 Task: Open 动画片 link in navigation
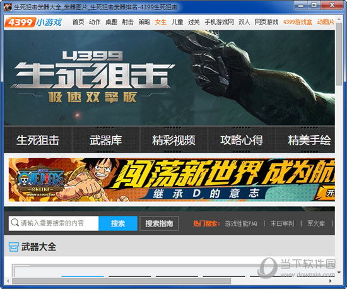[326, 22]
